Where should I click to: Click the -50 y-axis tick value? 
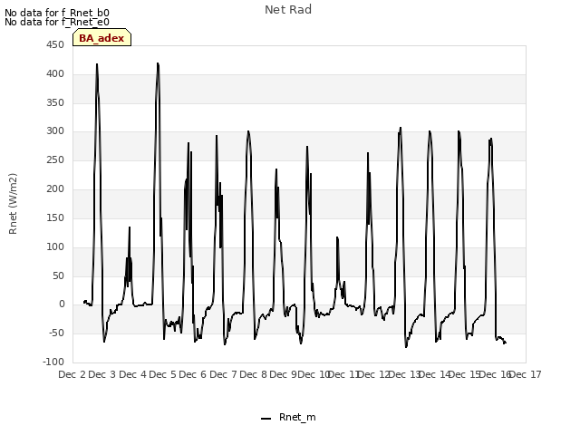point(56,333)
